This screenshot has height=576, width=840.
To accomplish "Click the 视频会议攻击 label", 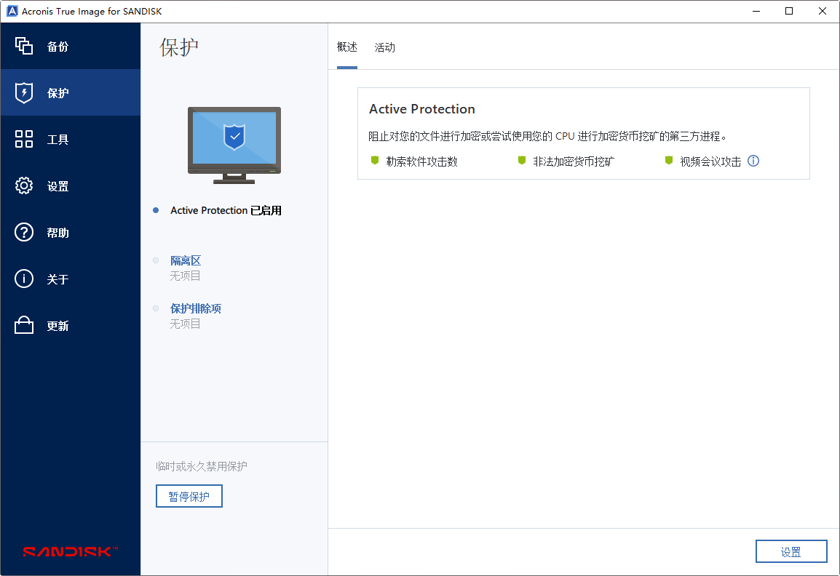I will coord(710,161).
